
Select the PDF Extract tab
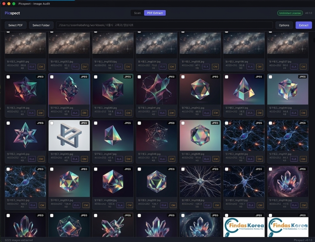(155, 13)
